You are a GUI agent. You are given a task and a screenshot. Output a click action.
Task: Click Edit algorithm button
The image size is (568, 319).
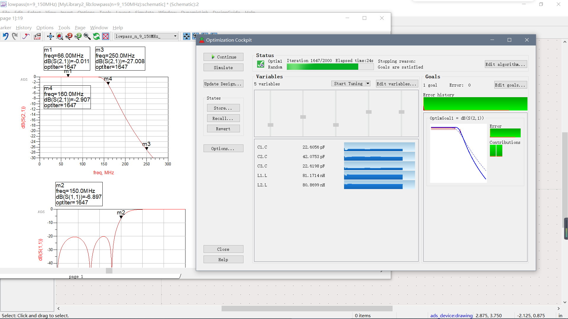[506, 64]
